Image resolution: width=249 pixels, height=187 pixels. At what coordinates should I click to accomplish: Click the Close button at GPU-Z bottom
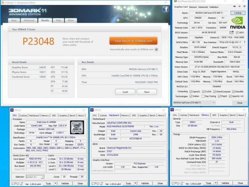coord(240,103)
